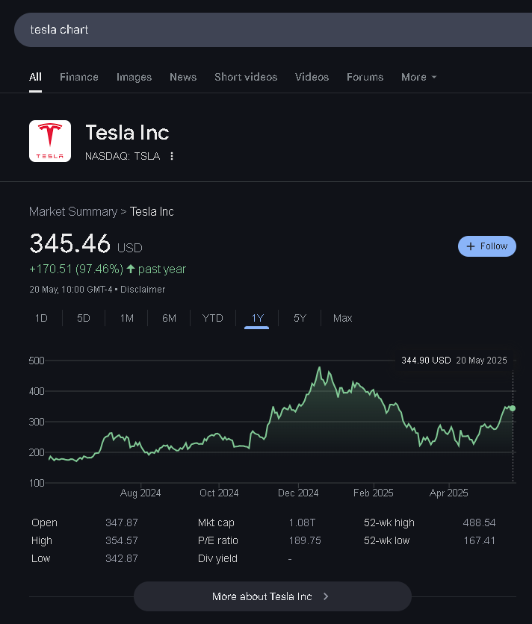Switch chart to 6M range

pos(170,318)
